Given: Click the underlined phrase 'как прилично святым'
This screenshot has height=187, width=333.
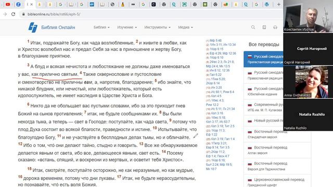Looking at the screenshot, I should point(55,74).
